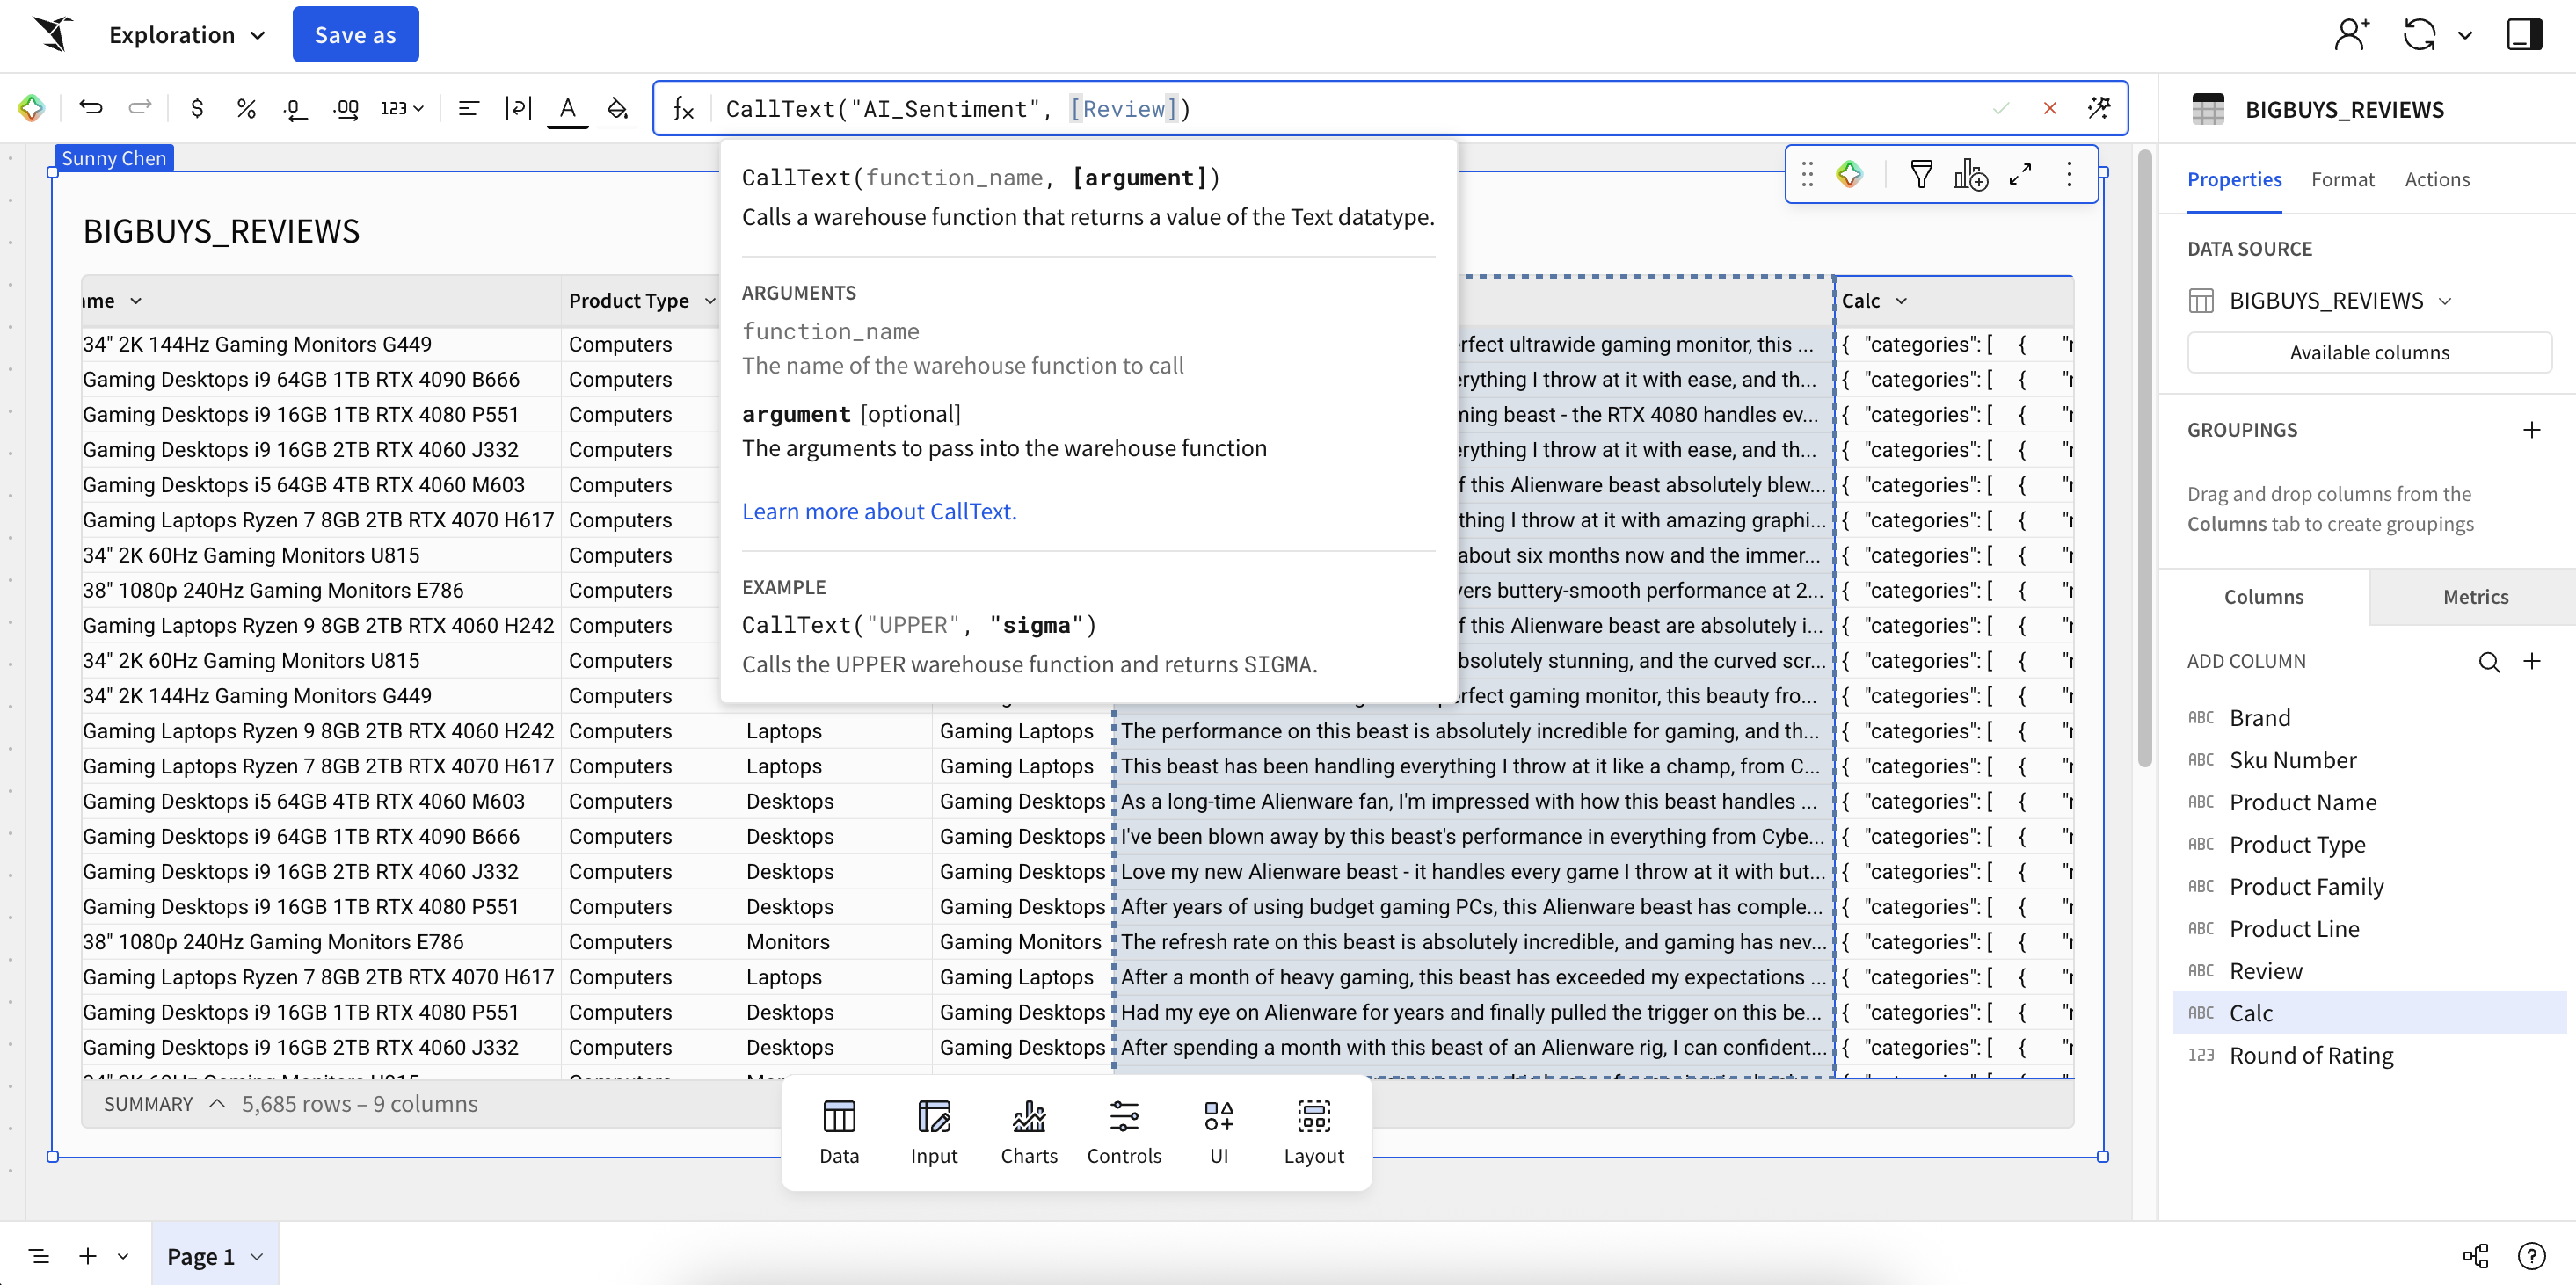Click the undo arrow icon
Viewport: 2576px width, 1285px height.
coord(91,108)
